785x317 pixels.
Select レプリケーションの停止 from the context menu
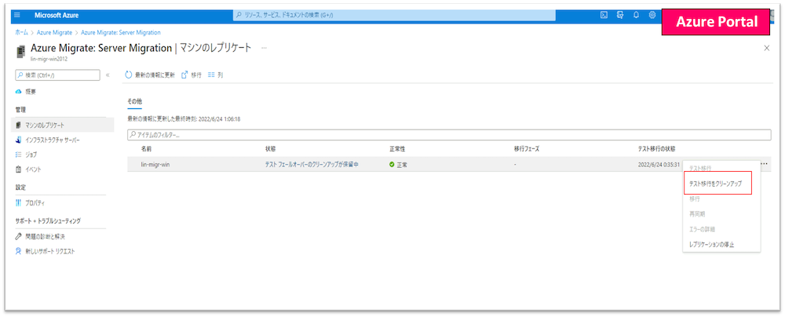(x=711, y=244)
